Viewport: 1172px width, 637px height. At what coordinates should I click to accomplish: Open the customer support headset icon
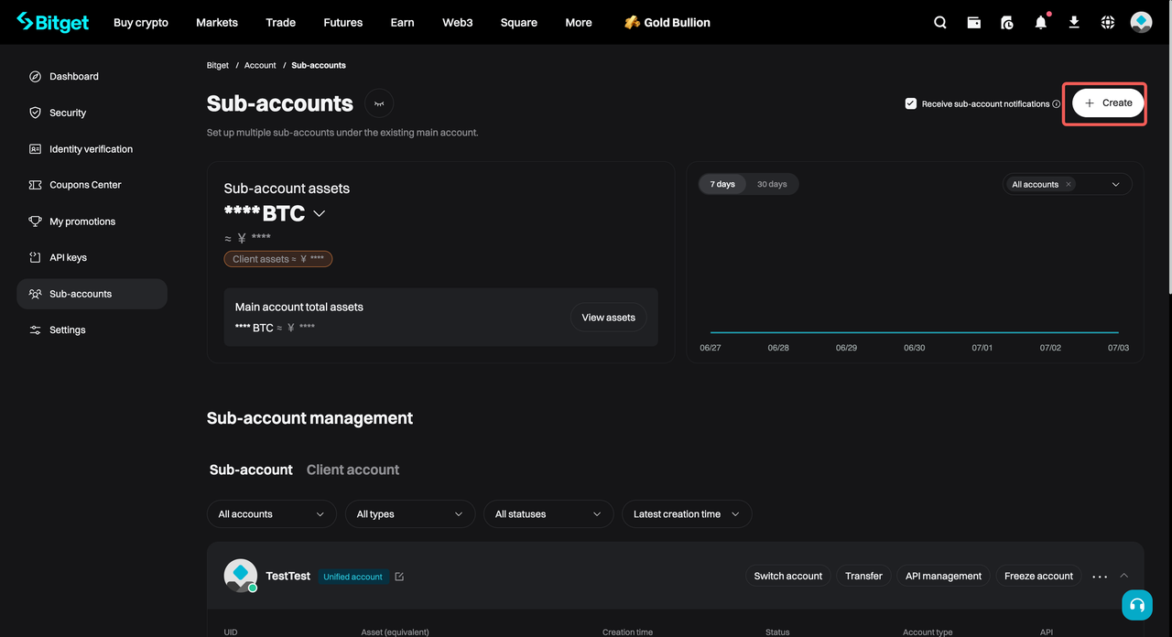pyautogui.click(x=1137, y=605)
